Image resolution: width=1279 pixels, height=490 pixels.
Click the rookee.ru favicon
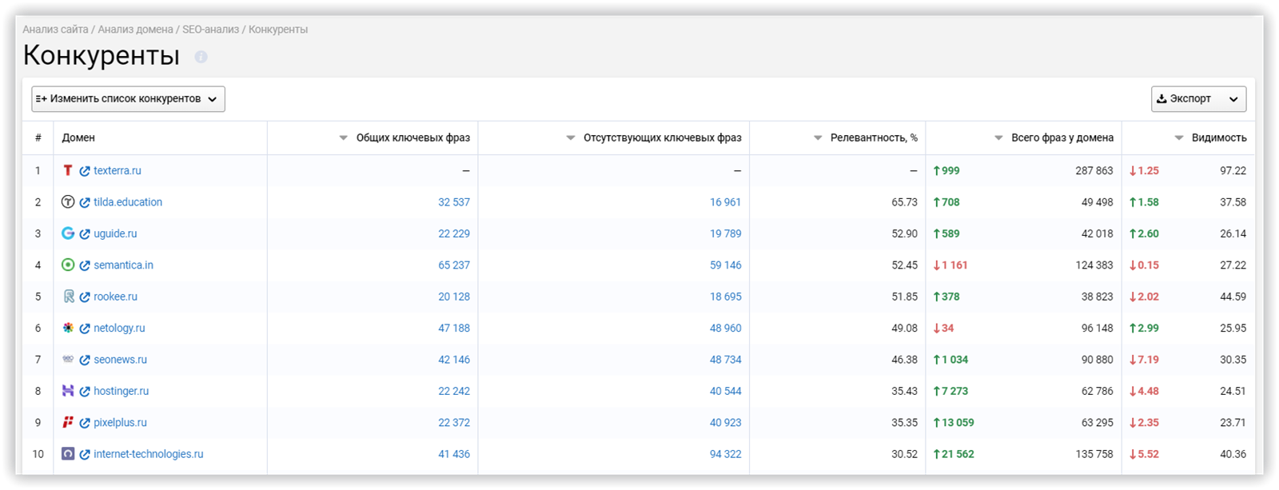coord(68,297)
